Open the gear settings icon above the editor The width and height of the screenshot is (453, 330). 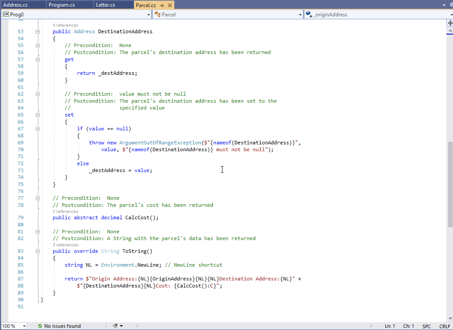(x=451, y=5)
